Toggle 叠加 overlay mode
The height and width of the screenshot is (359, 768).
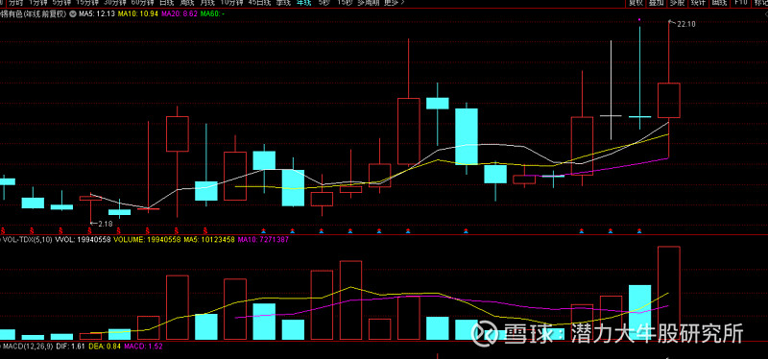(x=657, y=3)
